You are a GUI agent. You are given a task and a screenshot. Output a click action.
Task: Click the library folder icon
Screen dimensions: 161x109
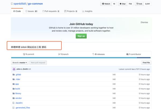(13, 93)
